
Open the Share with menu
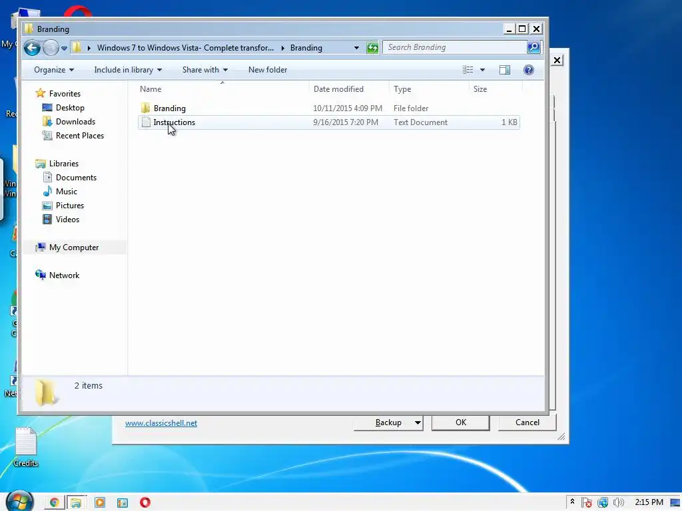205,70
